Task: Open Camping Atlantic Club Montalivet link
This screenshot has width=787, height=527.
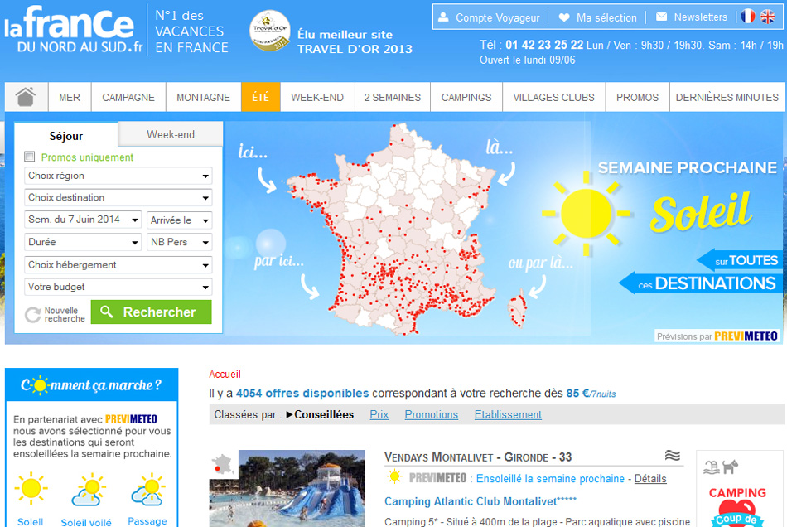Action: point(480,501)
